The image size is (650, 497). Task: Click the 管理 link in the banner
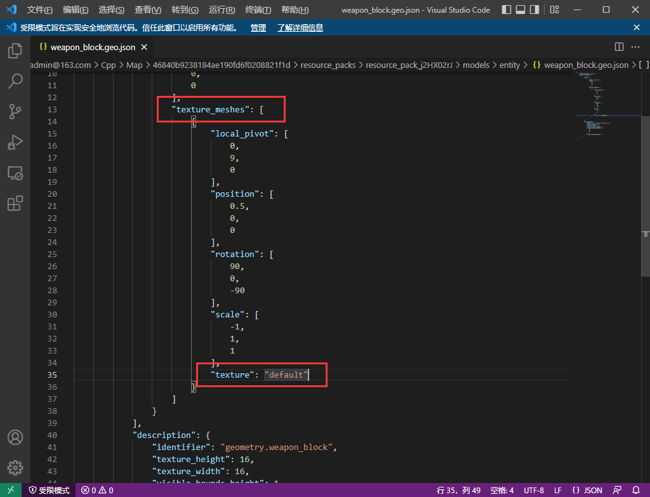[258, 28]
